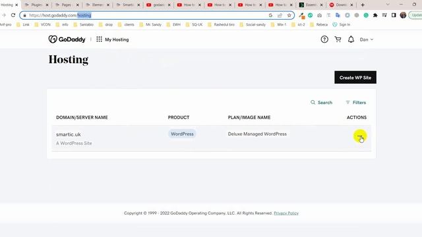Open the media control playlist icon
Viewport: 422px width, 237px height.
click(x=384, y=15)
